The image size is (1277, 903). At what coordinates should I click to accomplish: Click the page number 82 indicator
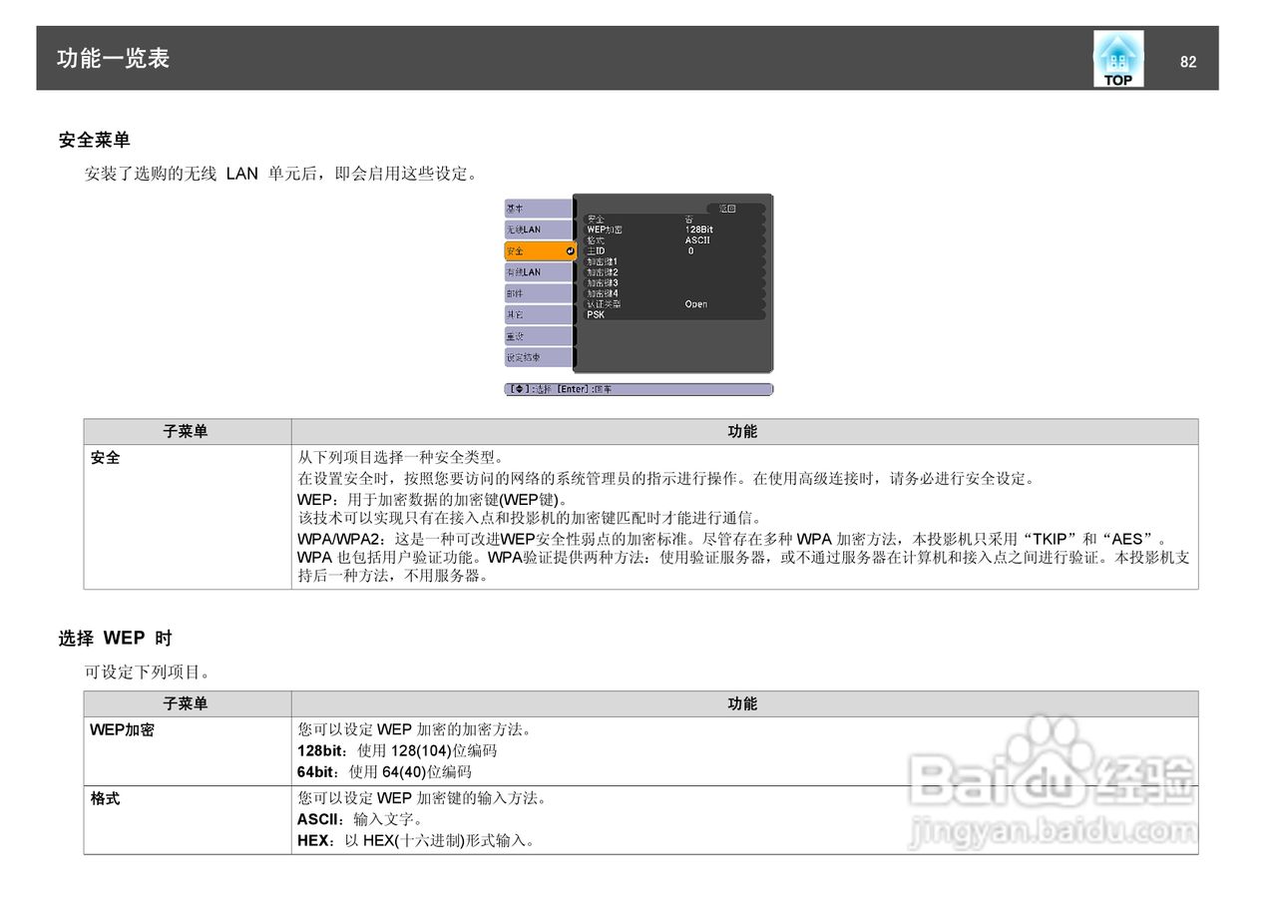tap(1188, 61)
